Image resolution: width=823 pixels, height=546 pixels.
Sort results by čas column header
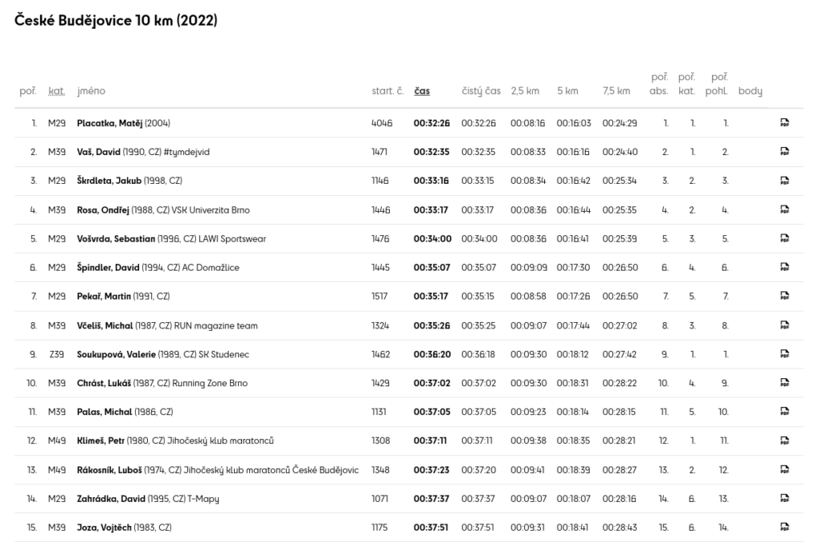[x=421, y=92]
